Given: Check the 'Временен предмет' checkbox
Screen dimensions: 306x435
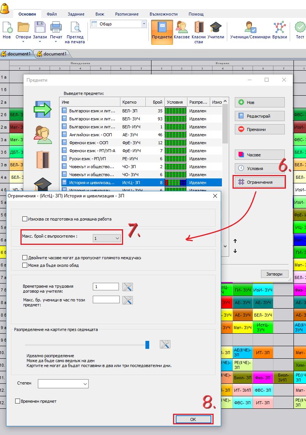Looking at the screenshot, I should [x=17, y=401].
